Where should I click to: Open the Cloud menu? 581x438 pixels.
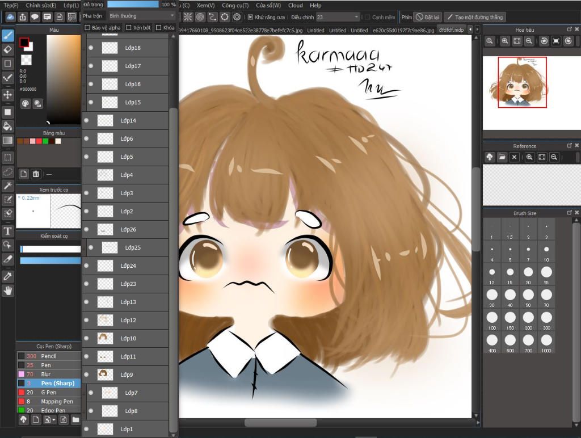pyautogui.click(x=295, y=6)
